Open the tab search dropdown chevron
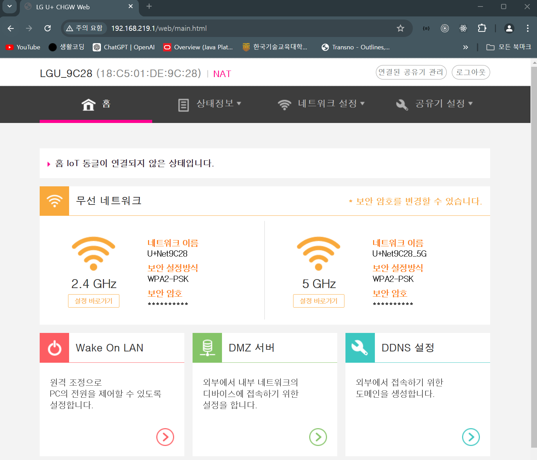Viewport: 537px width, 460px height. (x=9, y=7)
